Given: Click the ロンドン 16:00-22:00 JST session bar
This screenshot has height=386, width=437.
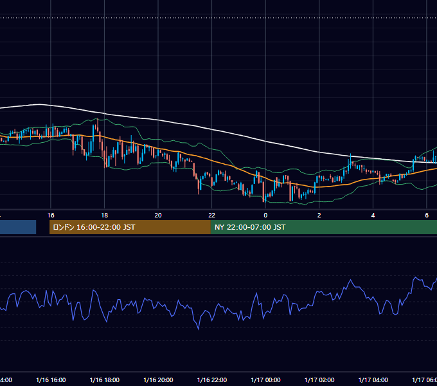Looking at the screenshot, I should (x=130, y=227).
